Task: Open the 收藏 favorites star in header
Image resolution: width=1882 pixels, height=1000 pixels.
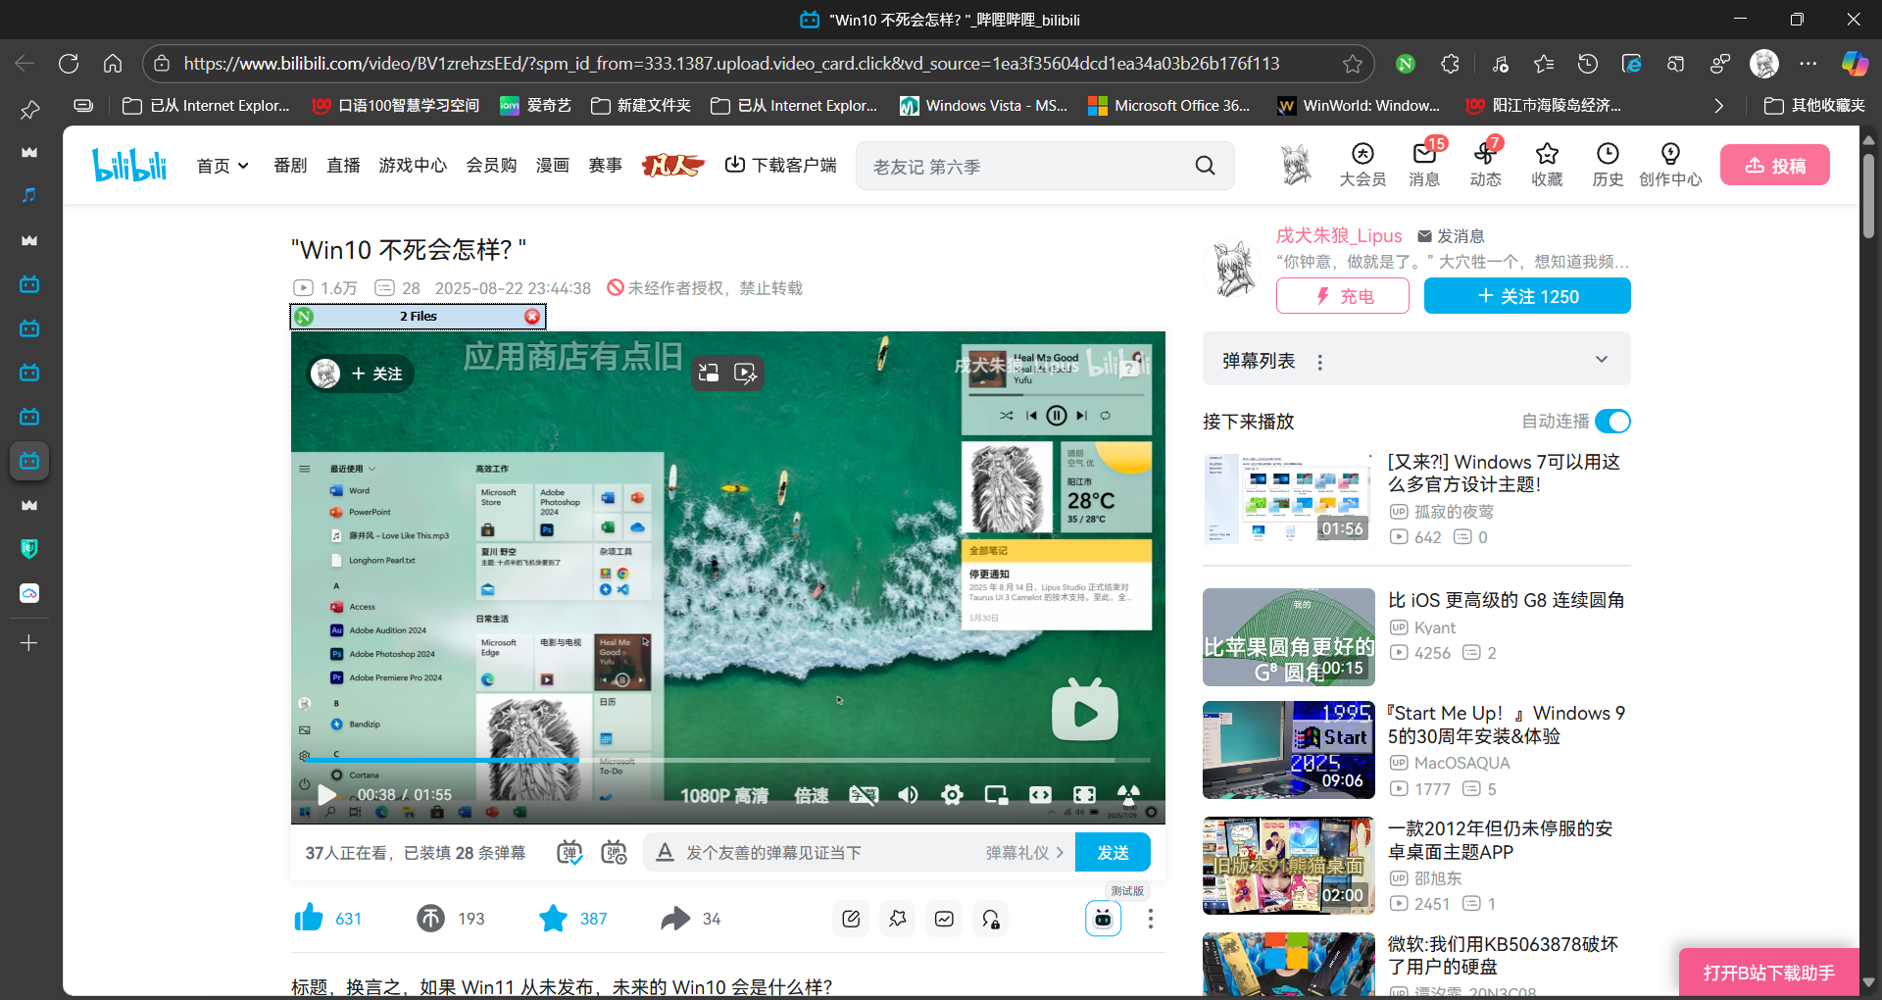Action: click(1547, 165)
